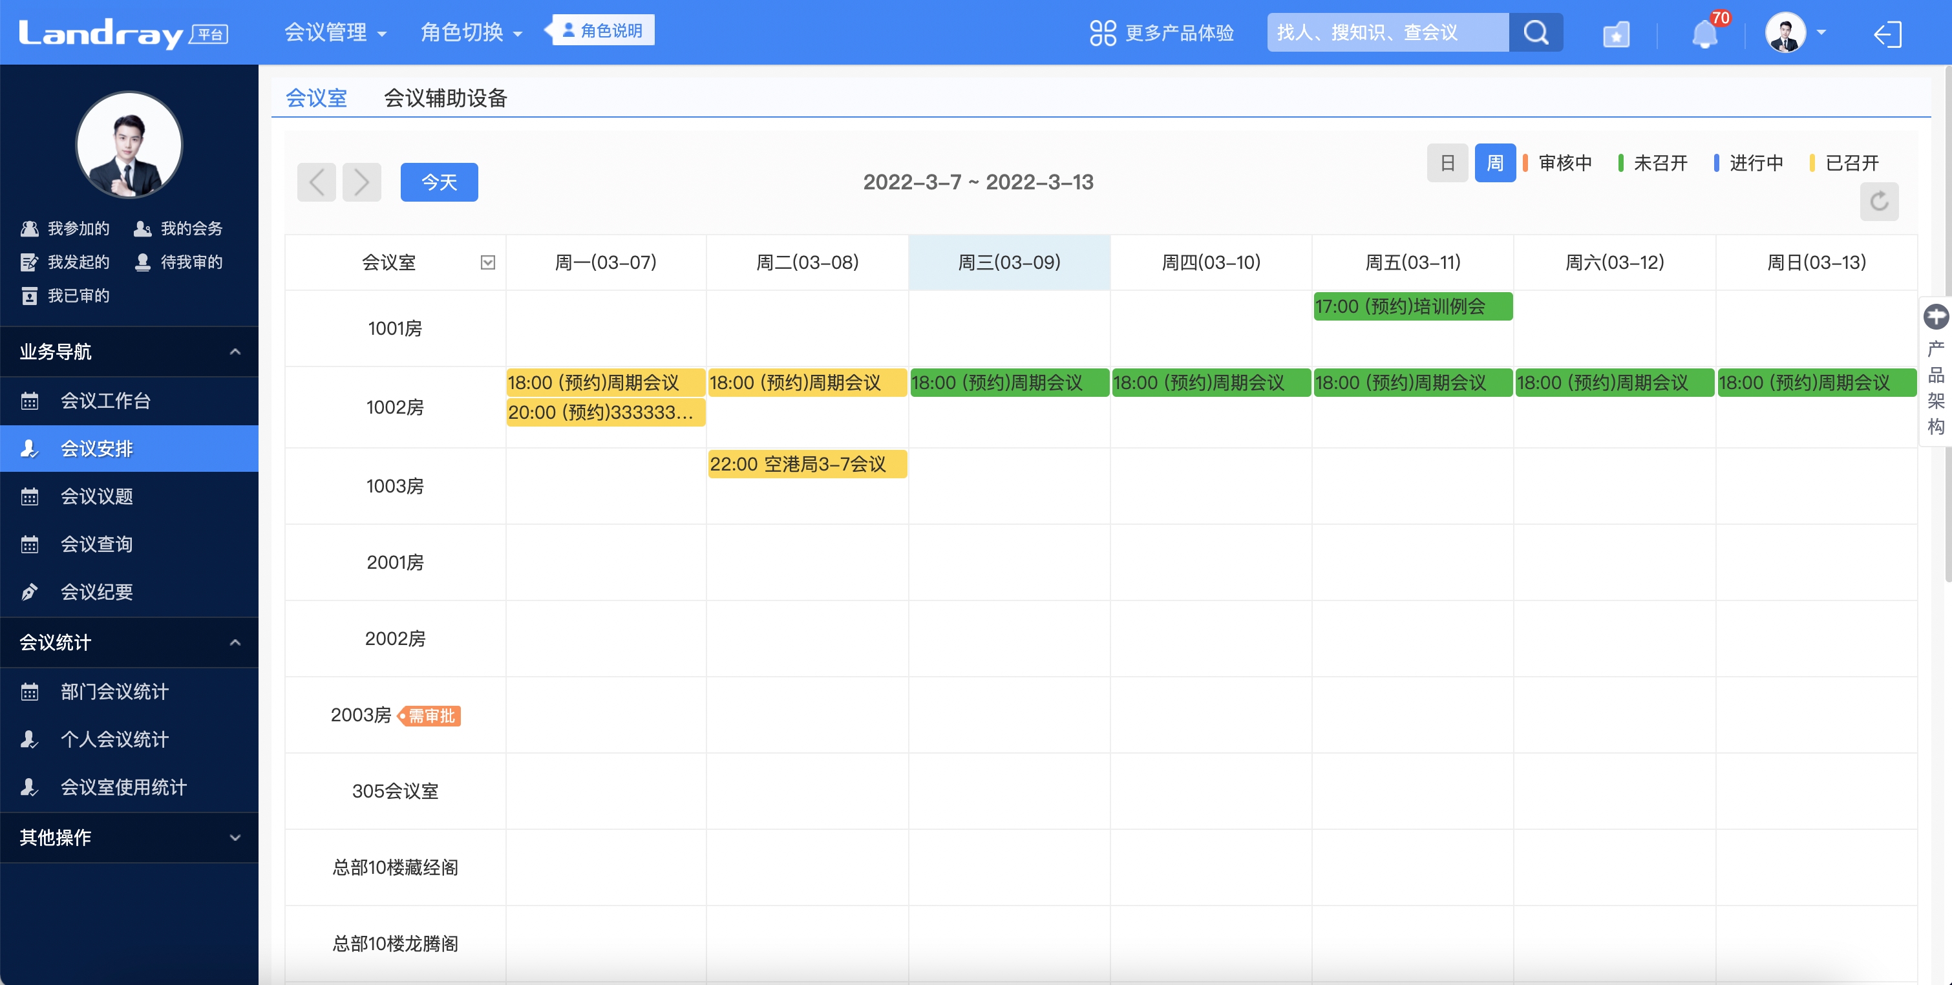This screenshot has width=1952, height=985.
Task: Open the 角色切换 dropdown menu
Action: 471,32
